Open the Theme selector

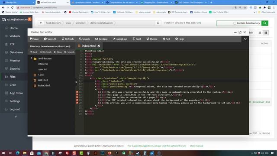click(152, 39)
